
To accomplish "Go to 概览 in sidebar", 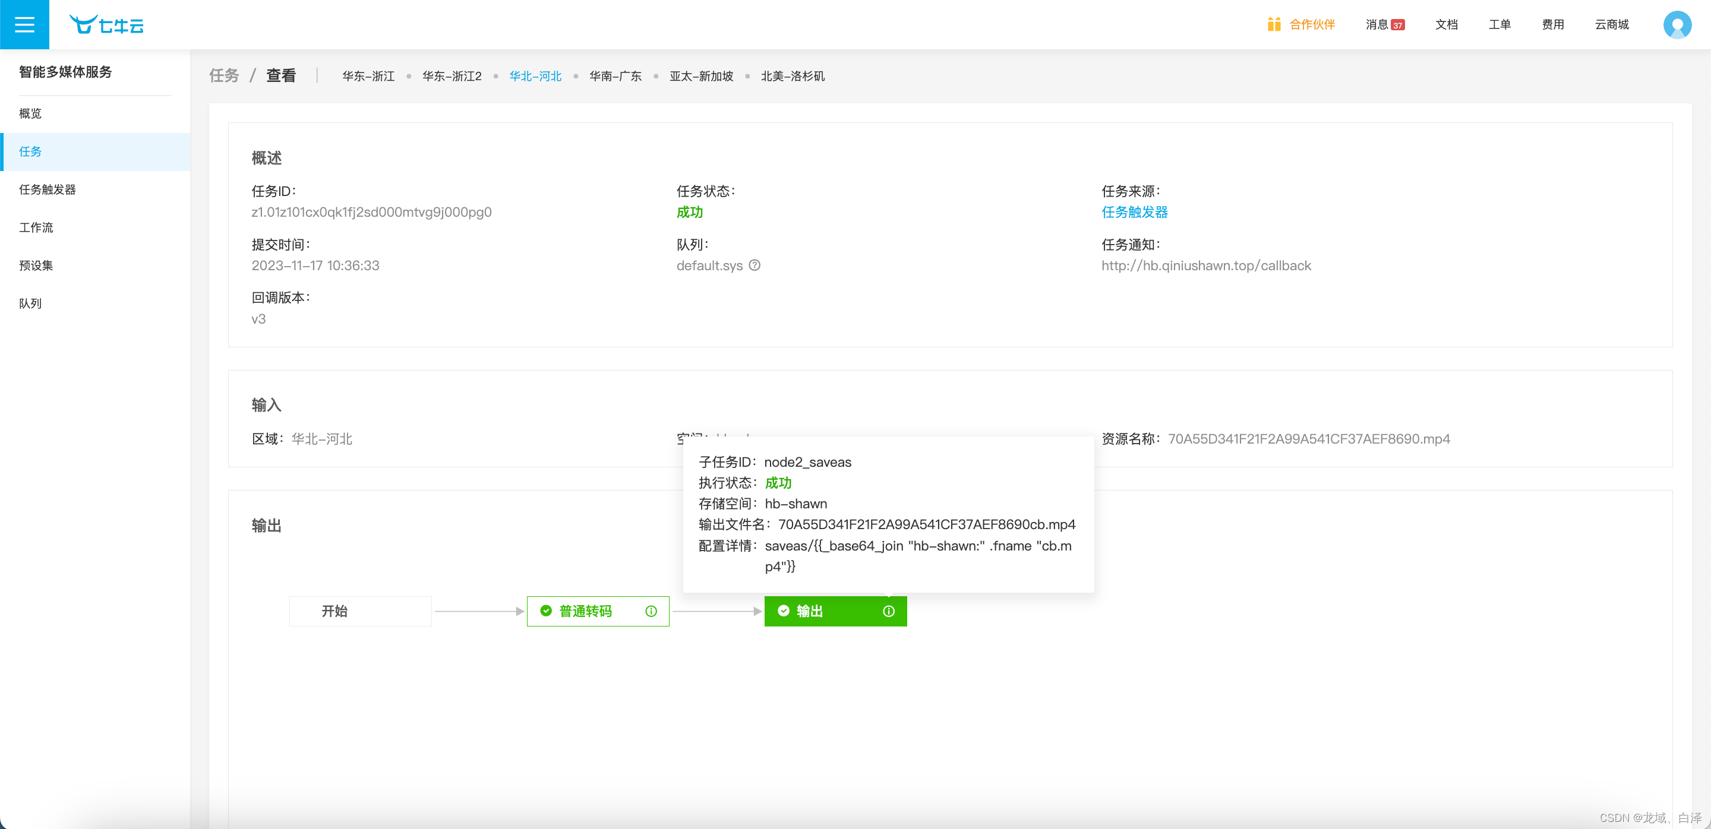I will click(x=95, y=113).
